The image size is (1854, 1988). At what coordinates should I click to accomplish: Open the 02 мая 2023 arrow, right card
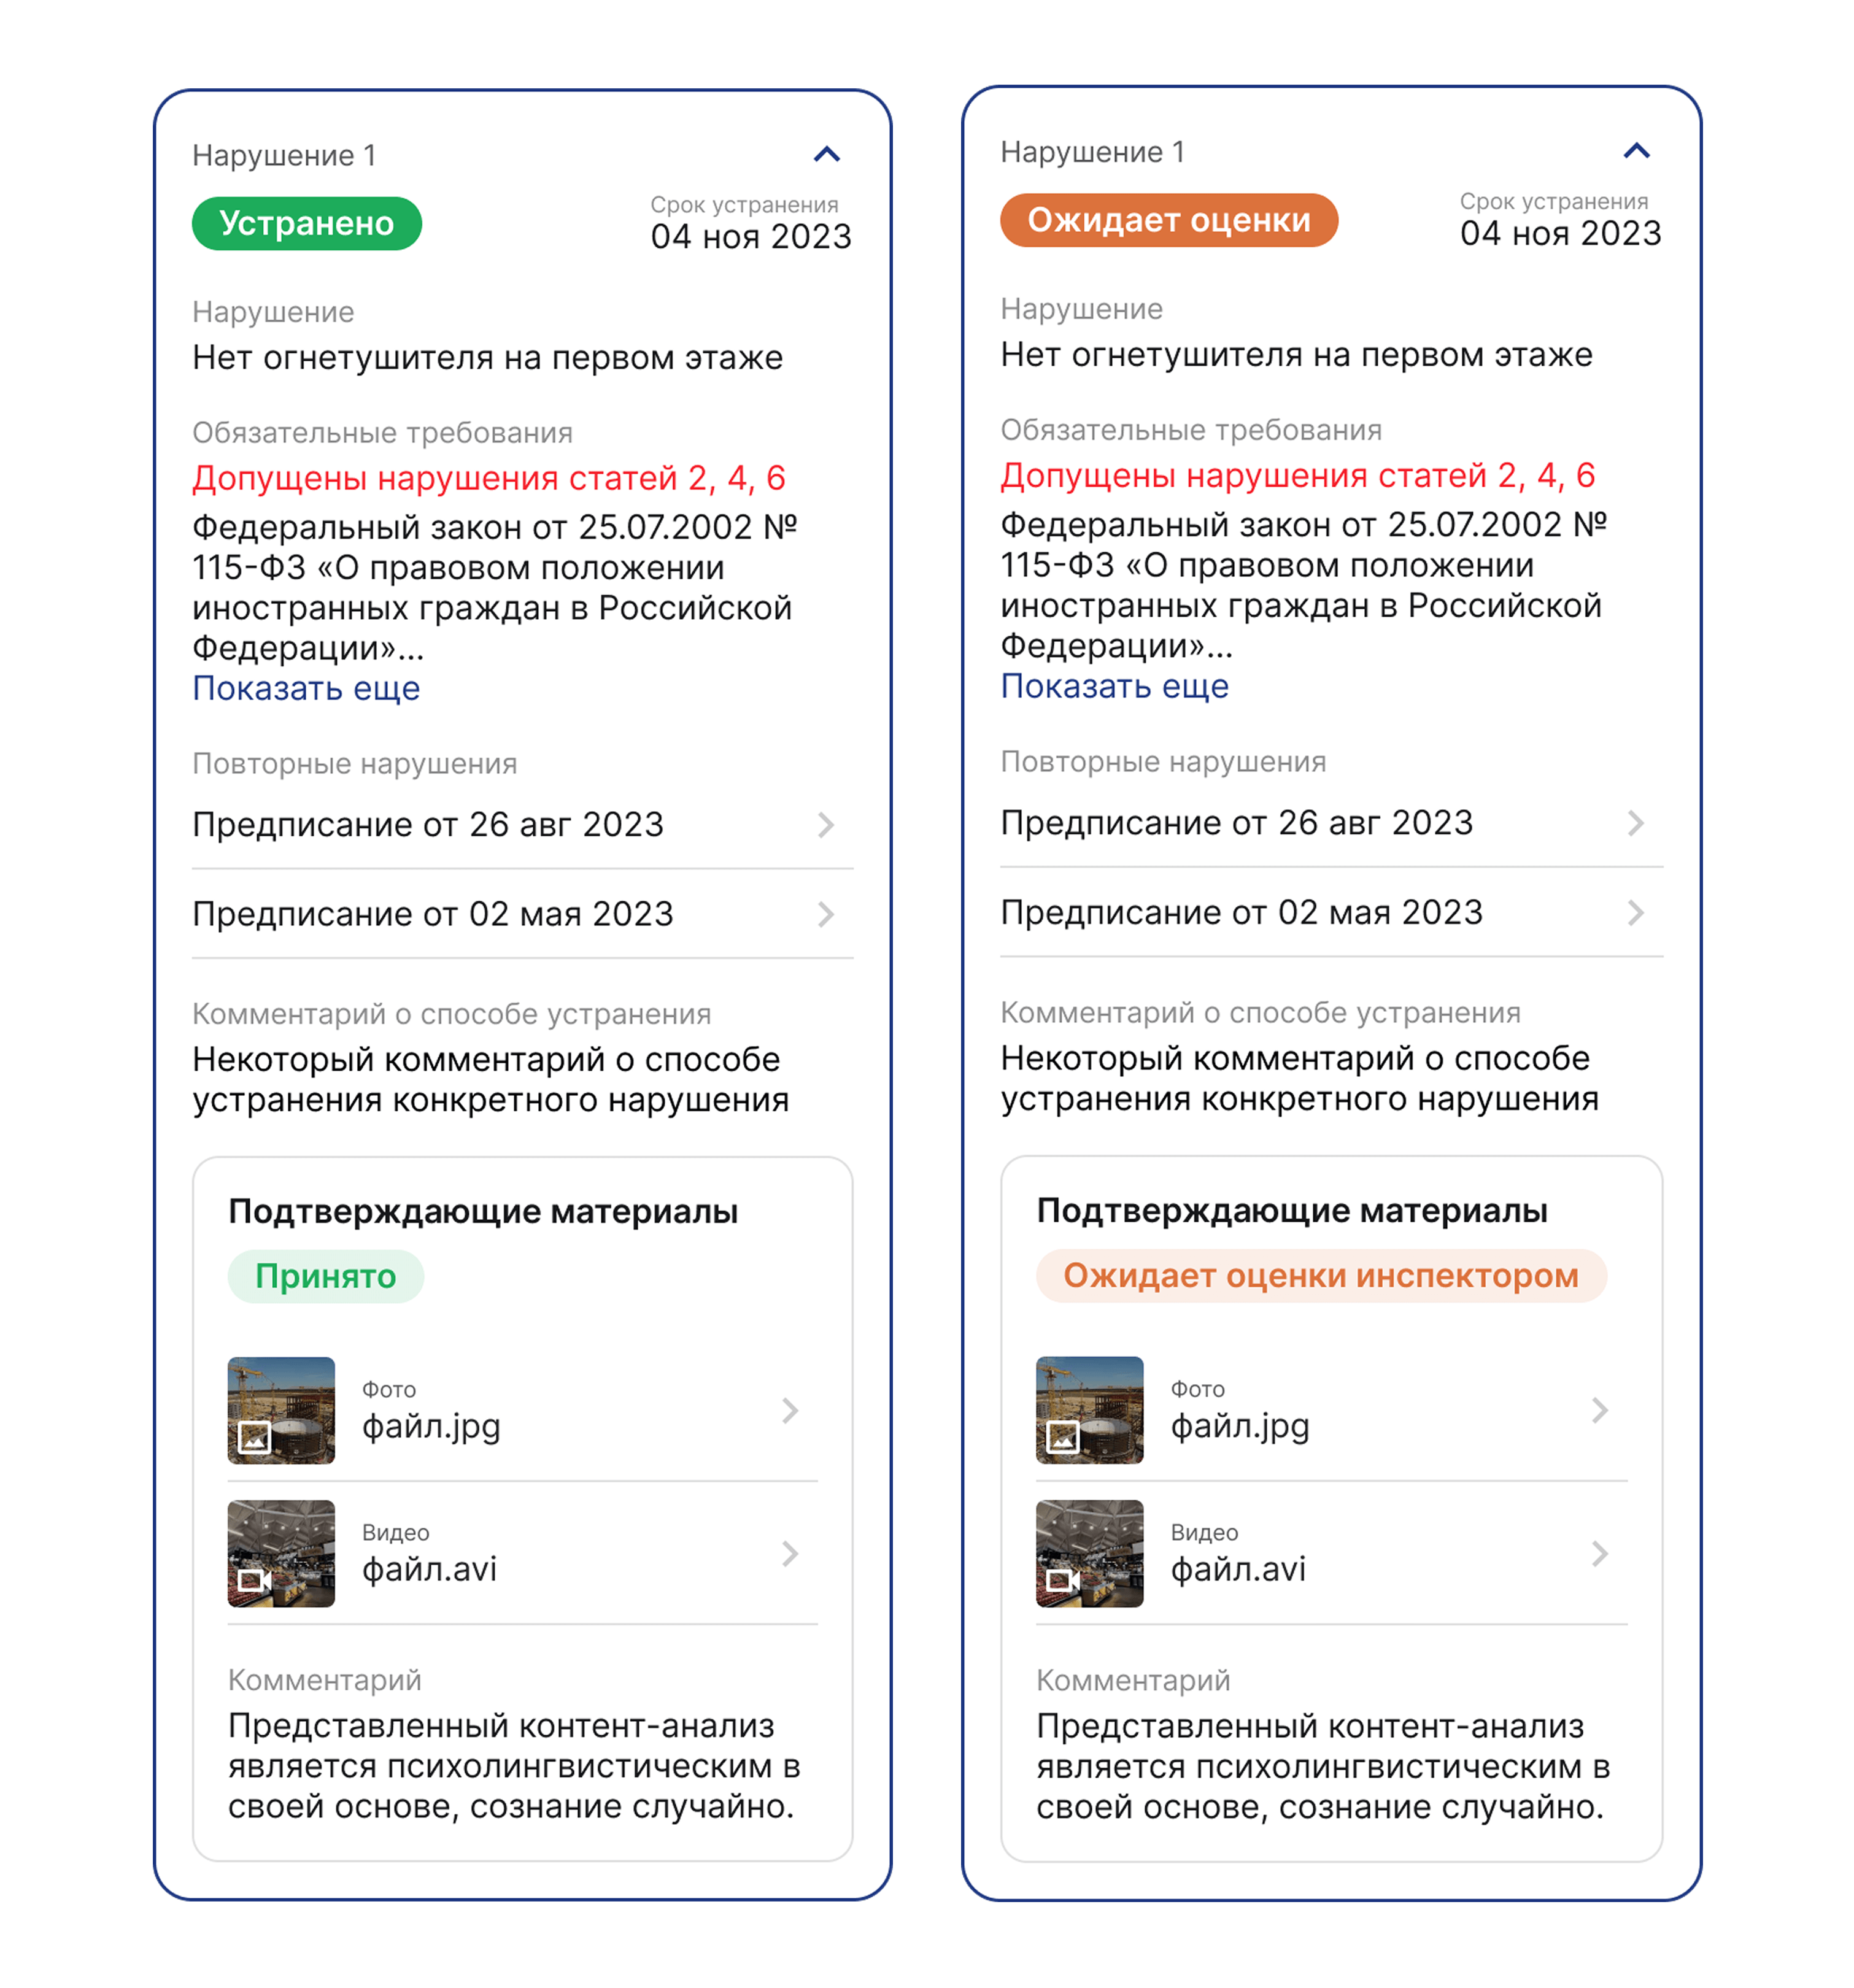coord(1634,912)
